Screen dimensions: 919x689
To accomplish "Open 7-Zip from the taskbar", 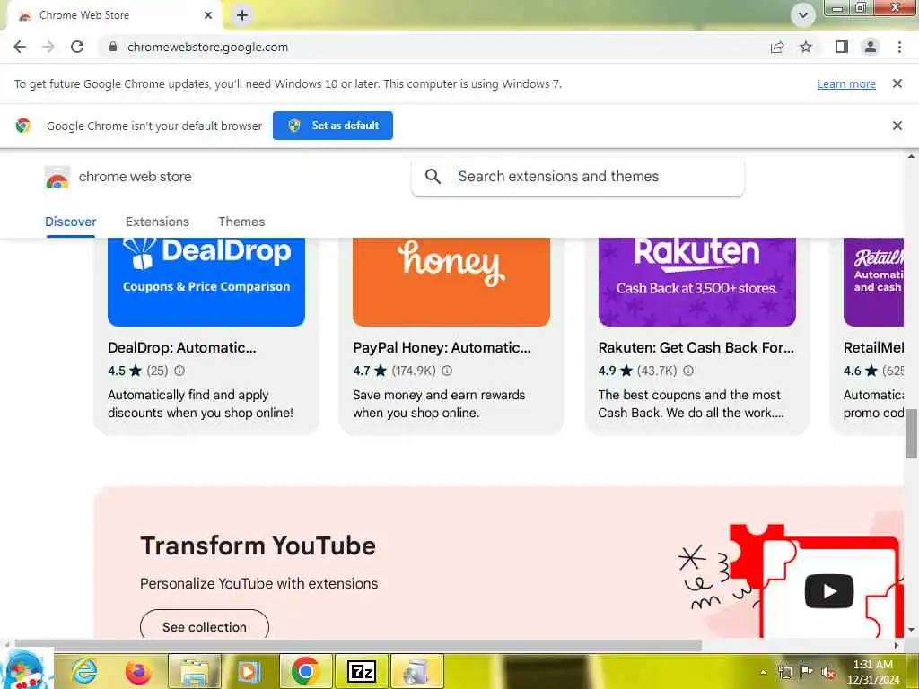I will (x=361, y=671).
